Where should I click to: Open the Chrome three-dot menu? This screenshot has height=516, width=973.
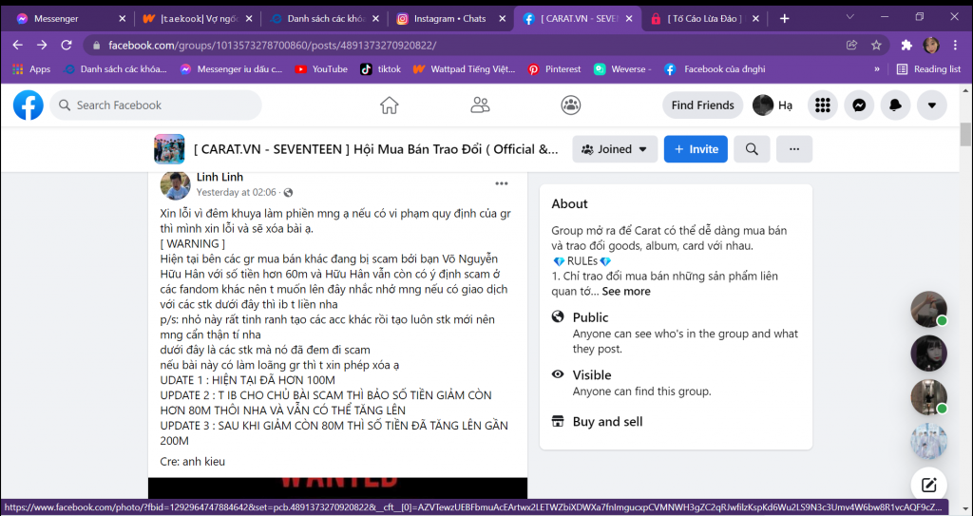(954, 45)
